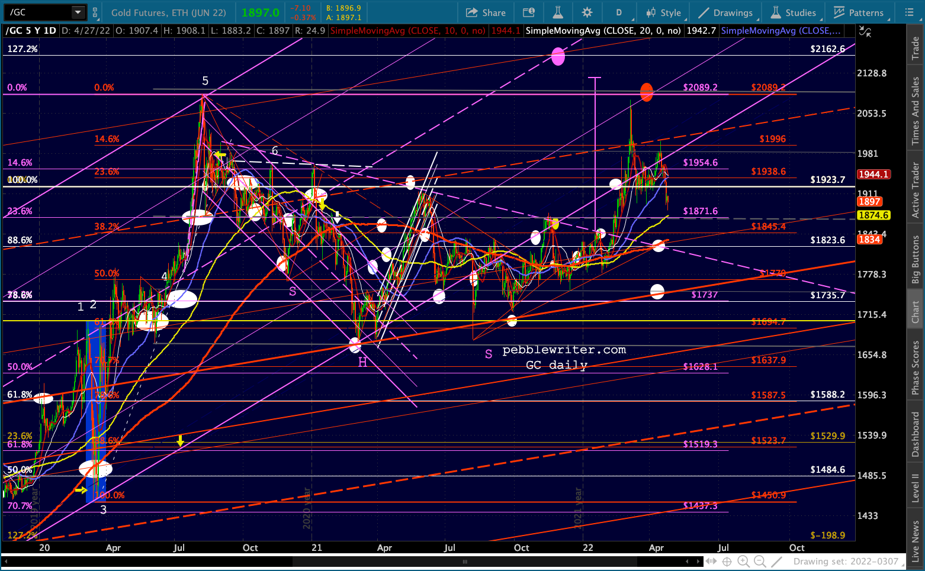Click the expand/compress time axis icon

point(711,562)
